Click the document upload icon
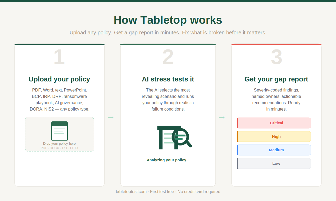 point(60,131)
